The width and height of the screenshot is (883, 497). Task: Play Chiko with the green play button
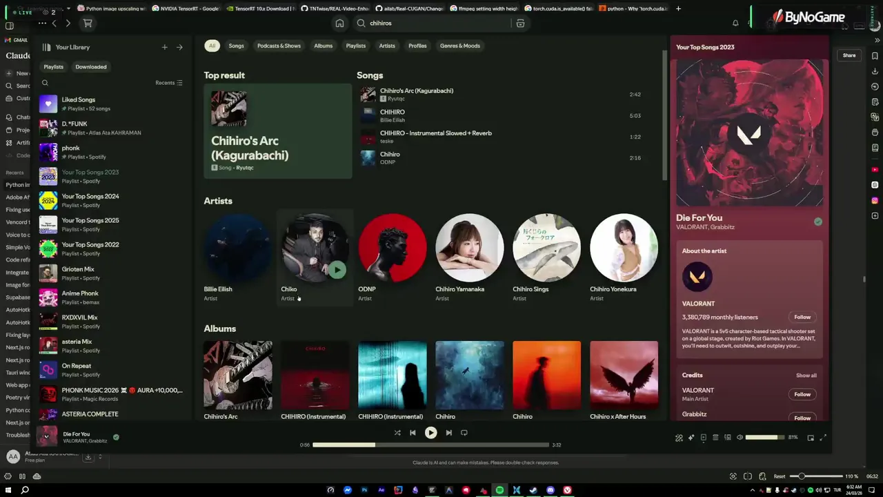click(x=337, y=270)
